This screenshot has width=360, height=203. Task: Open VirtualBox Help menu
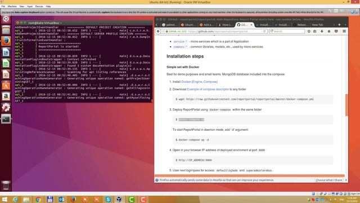[48, 6]
